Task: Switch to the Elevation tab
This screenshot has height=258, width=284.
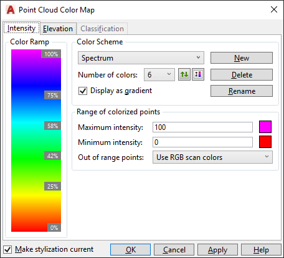Action: tap(58, 29)
